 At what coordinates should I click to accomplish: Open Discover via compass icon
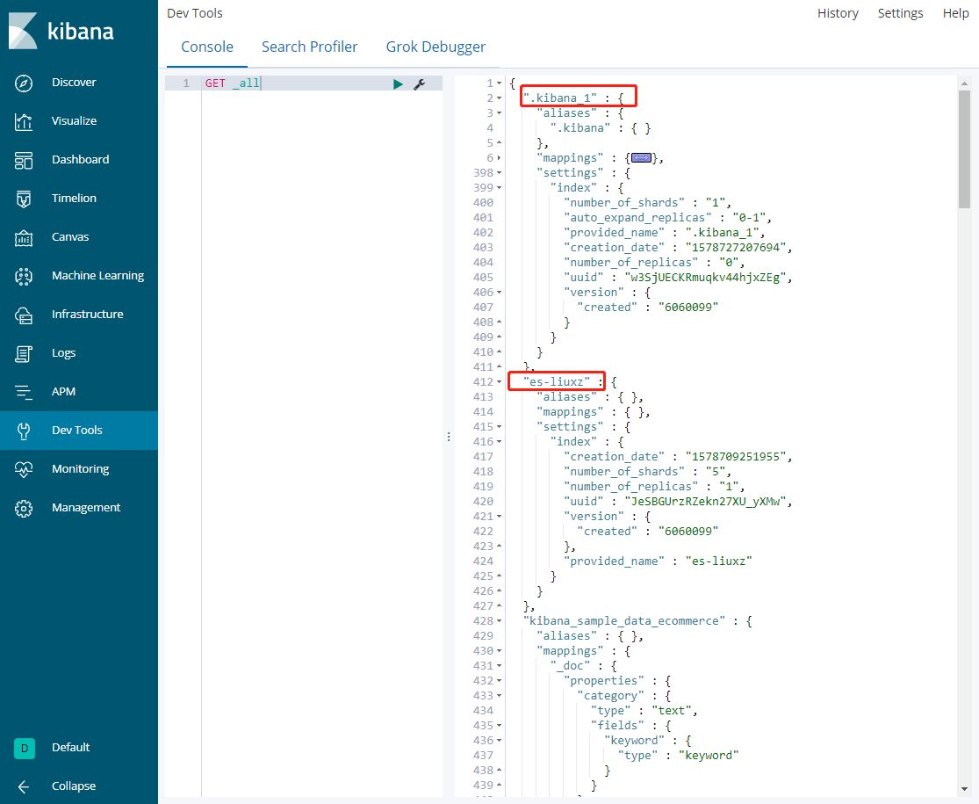24,83
